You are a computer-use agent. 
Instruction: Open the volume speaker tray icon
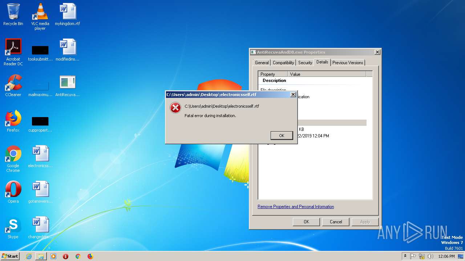430,256
